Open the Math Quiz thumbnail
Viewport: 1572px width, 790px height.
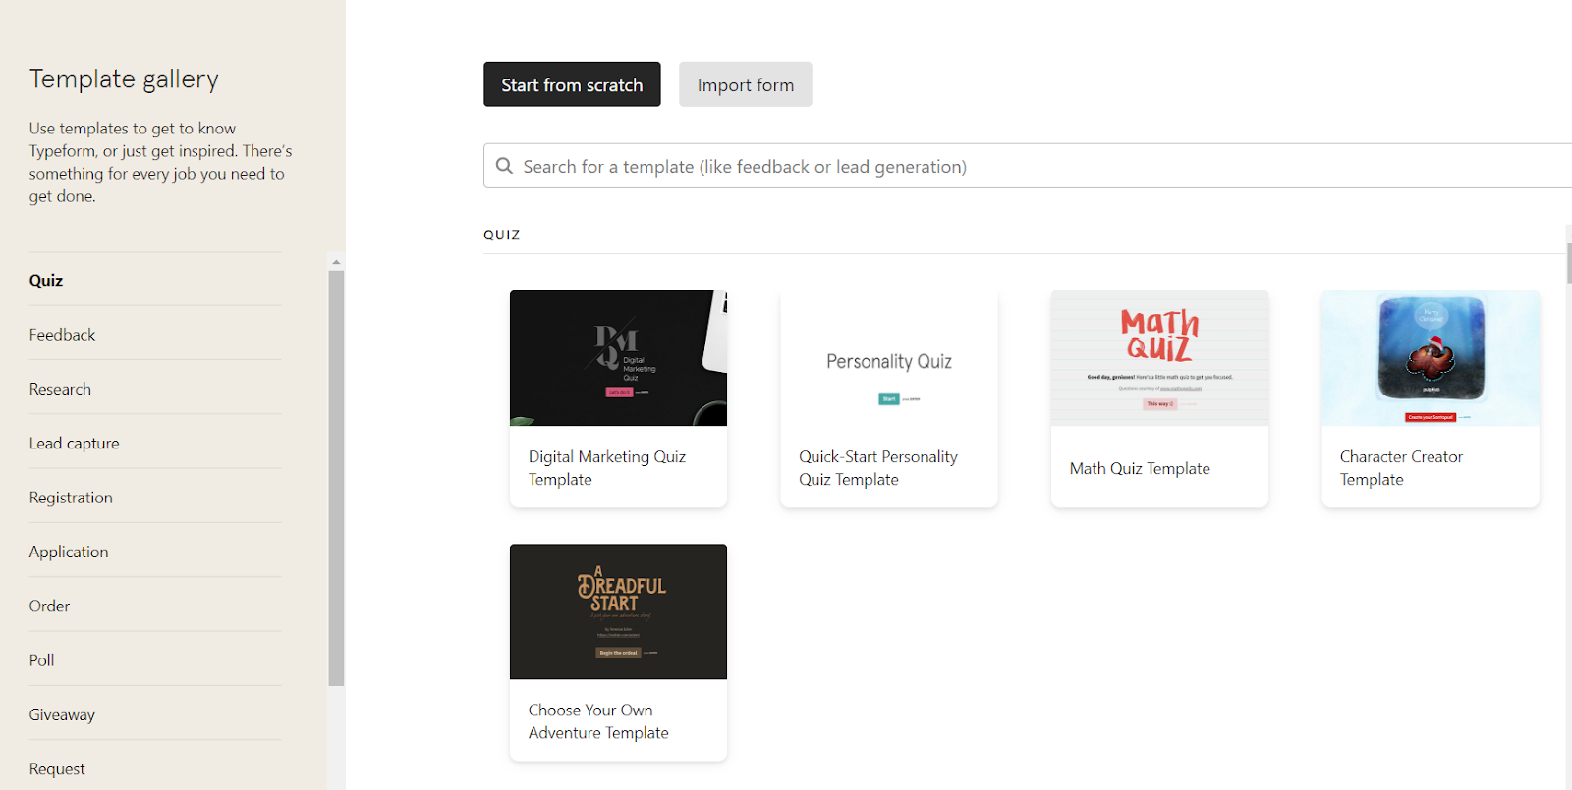pos(1159,358)
